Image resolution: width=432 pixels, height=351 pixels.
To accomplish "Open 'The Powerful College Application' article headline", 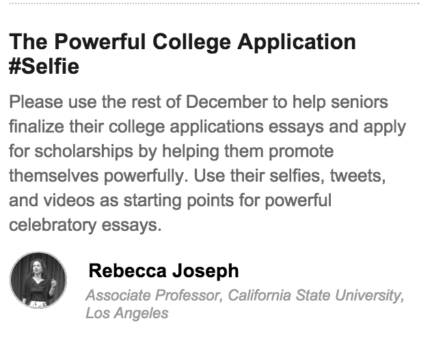I will click(x=182, y=42).
